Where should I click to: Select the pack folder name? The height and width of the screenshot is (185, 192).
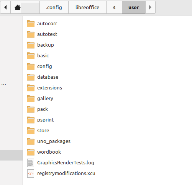coord(43,109)
